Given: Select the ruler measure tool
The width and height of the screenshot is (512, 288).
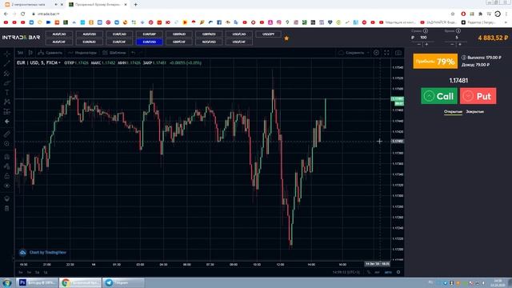Looking at the screenshot, I should click(x=7, y=134).
